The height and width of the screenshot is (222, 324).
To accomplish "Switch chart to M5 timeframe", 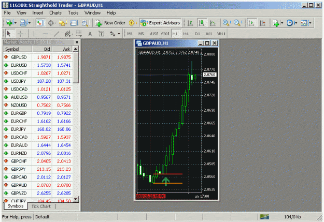I will pos(141,34).
